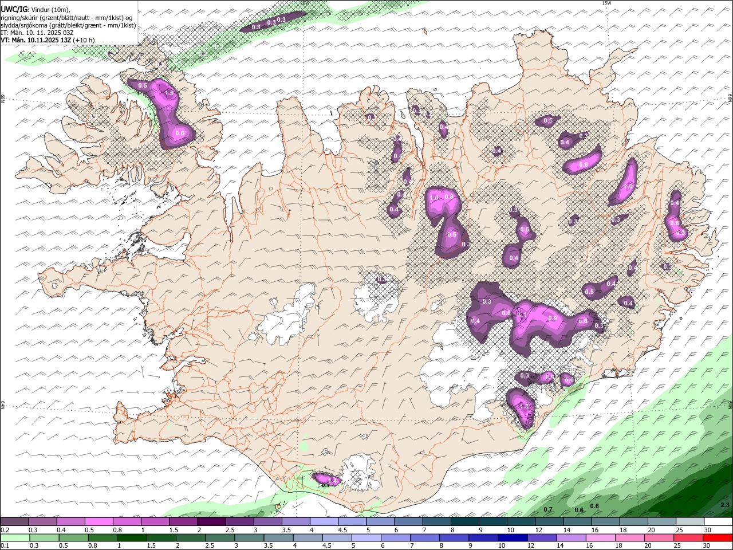Pick the pale green 0.1 rain legend swatch
The image size is (733, 550).
(x=15, y=537)
